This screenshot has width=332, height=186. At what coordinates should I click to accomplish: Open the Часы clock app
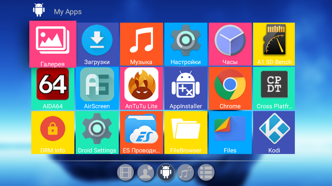[230, 44]
